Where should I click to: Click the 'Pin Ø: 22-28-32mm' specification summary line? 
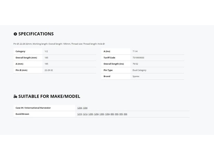pyautogui.click(x=59, y=44)
